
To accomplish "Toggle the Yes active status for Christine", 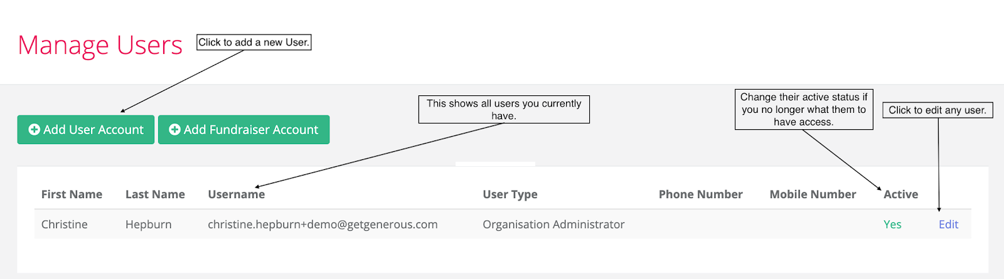I will click(892, 224).
